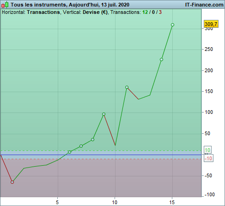
Task: Click the IT-Finance.com text
Action: pos(204,5)
